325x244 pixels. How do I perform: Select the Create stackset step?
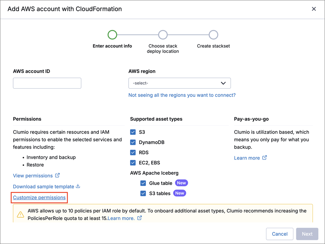pyautogui.click(x=213, y=35)
